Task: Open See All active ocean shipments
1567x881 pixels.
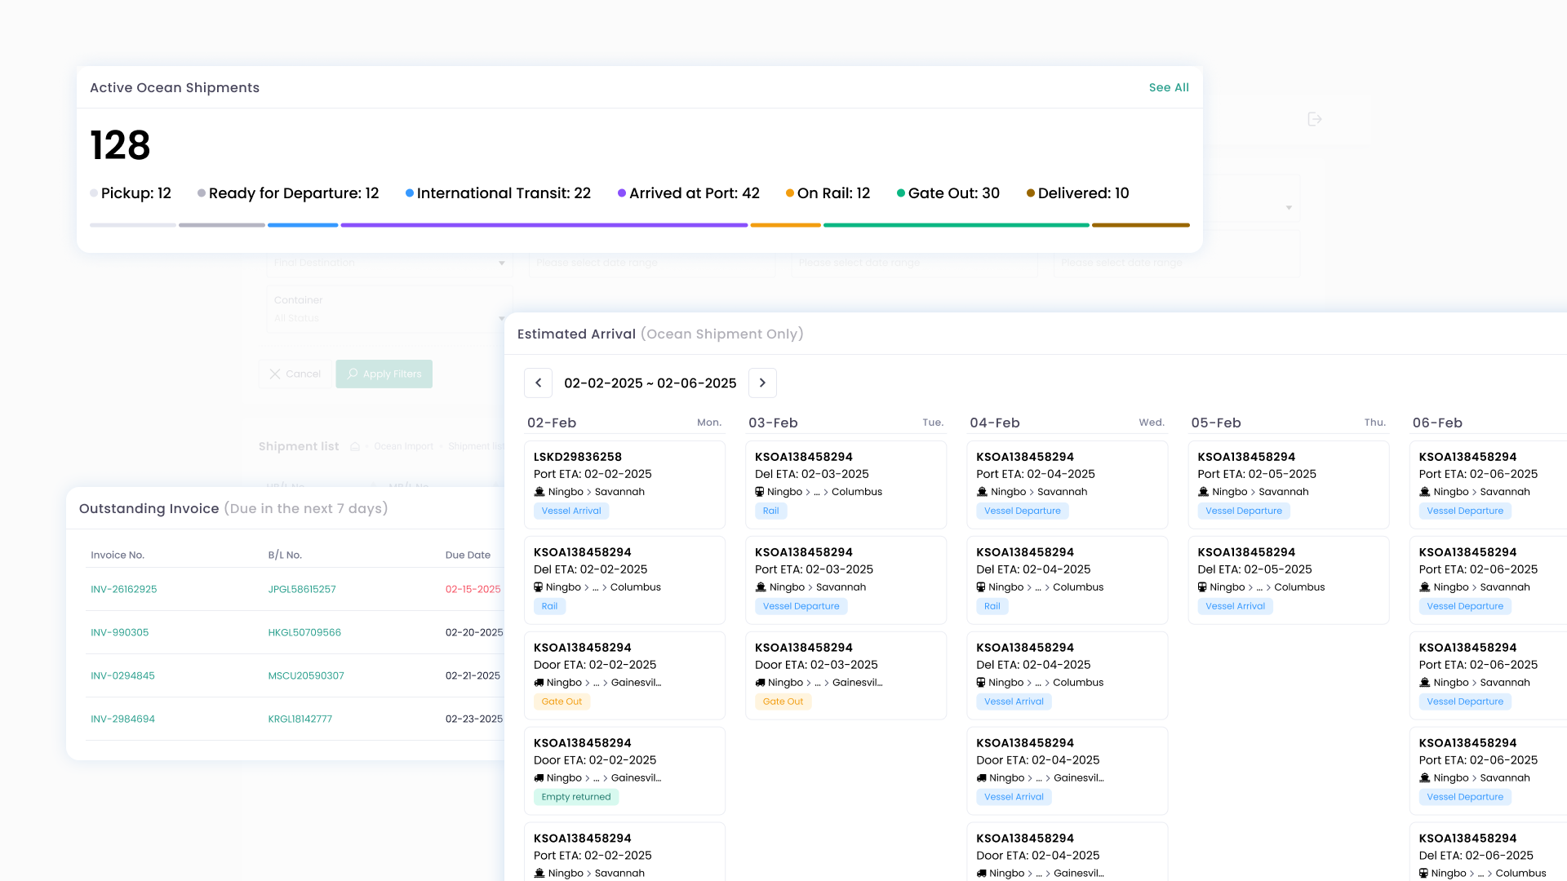Action: [x=1169, y=87]
